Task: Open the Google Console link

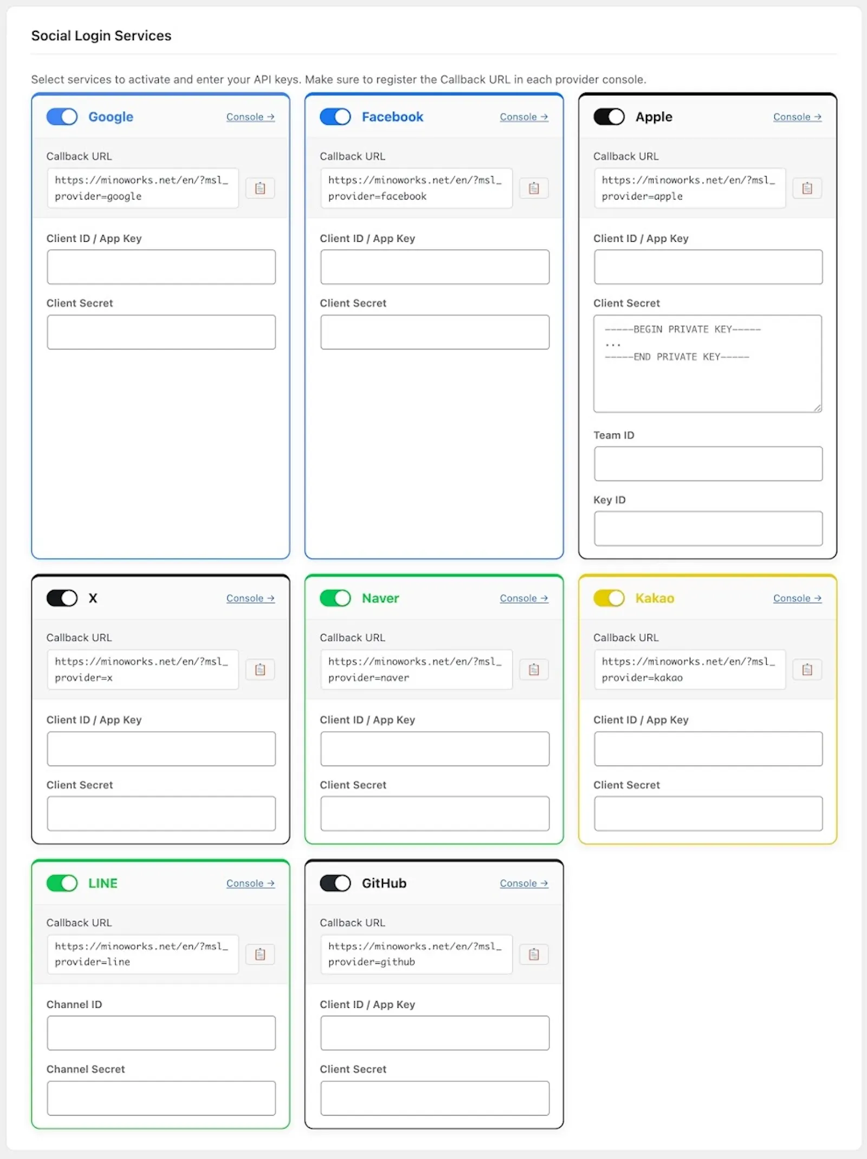Action: (250, 117)
